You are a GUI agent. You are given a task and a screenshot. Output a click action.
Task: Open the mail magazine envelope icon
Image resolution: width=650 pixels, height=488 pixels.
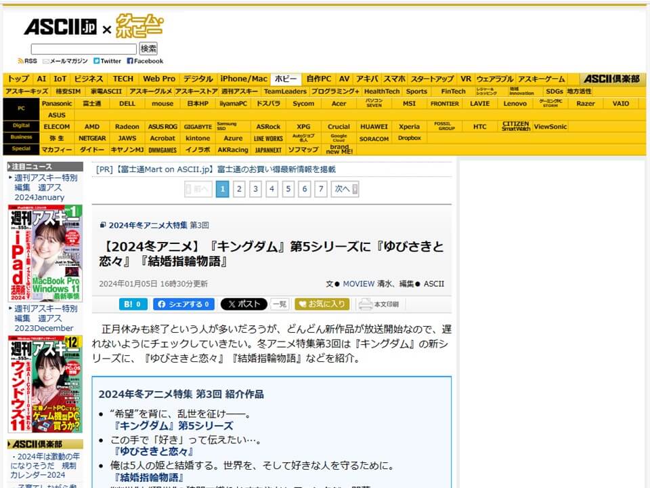(46, 61)
